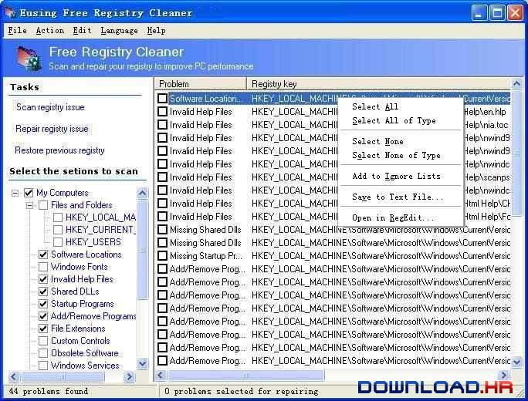The image size is (528, 401).
Task: Click the tree vertical scrollbar thumb
Action: 143,250
